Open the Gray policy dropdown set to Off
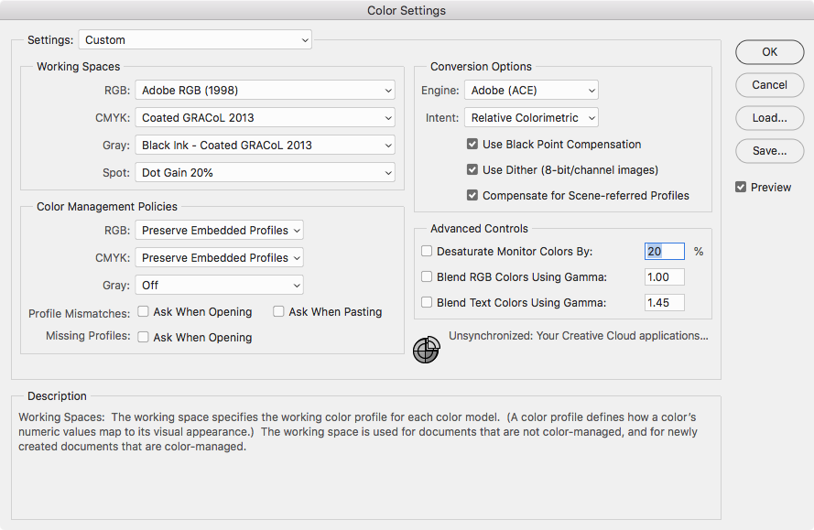Viewport: 814px width, 530px height. (219, 285)
